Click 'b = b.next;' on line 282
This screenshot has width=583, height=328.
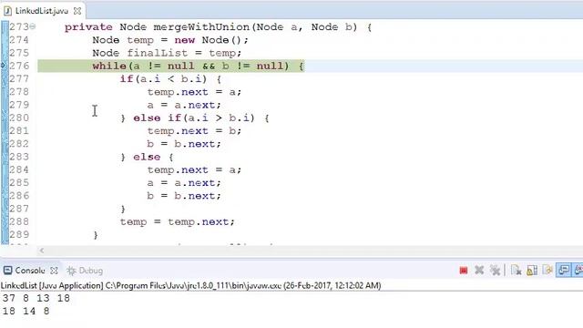point(184,144)
